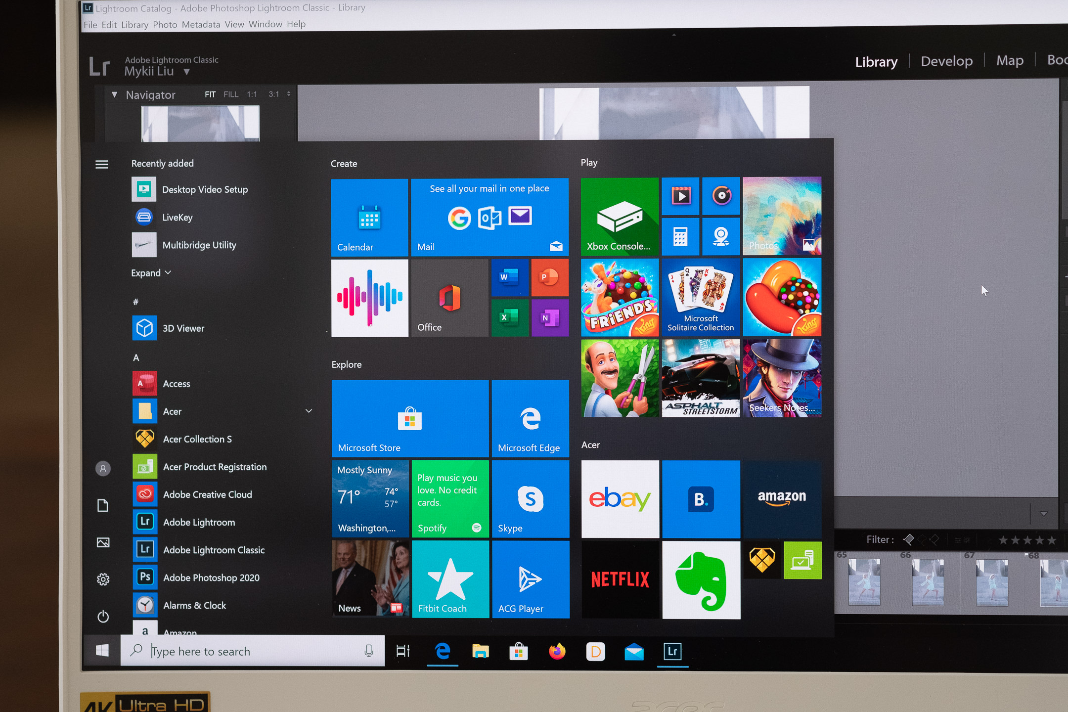The width and height of the screenshot is (1068, 712).
Task: Open the Metadata menu
Action: click(201, 24)
